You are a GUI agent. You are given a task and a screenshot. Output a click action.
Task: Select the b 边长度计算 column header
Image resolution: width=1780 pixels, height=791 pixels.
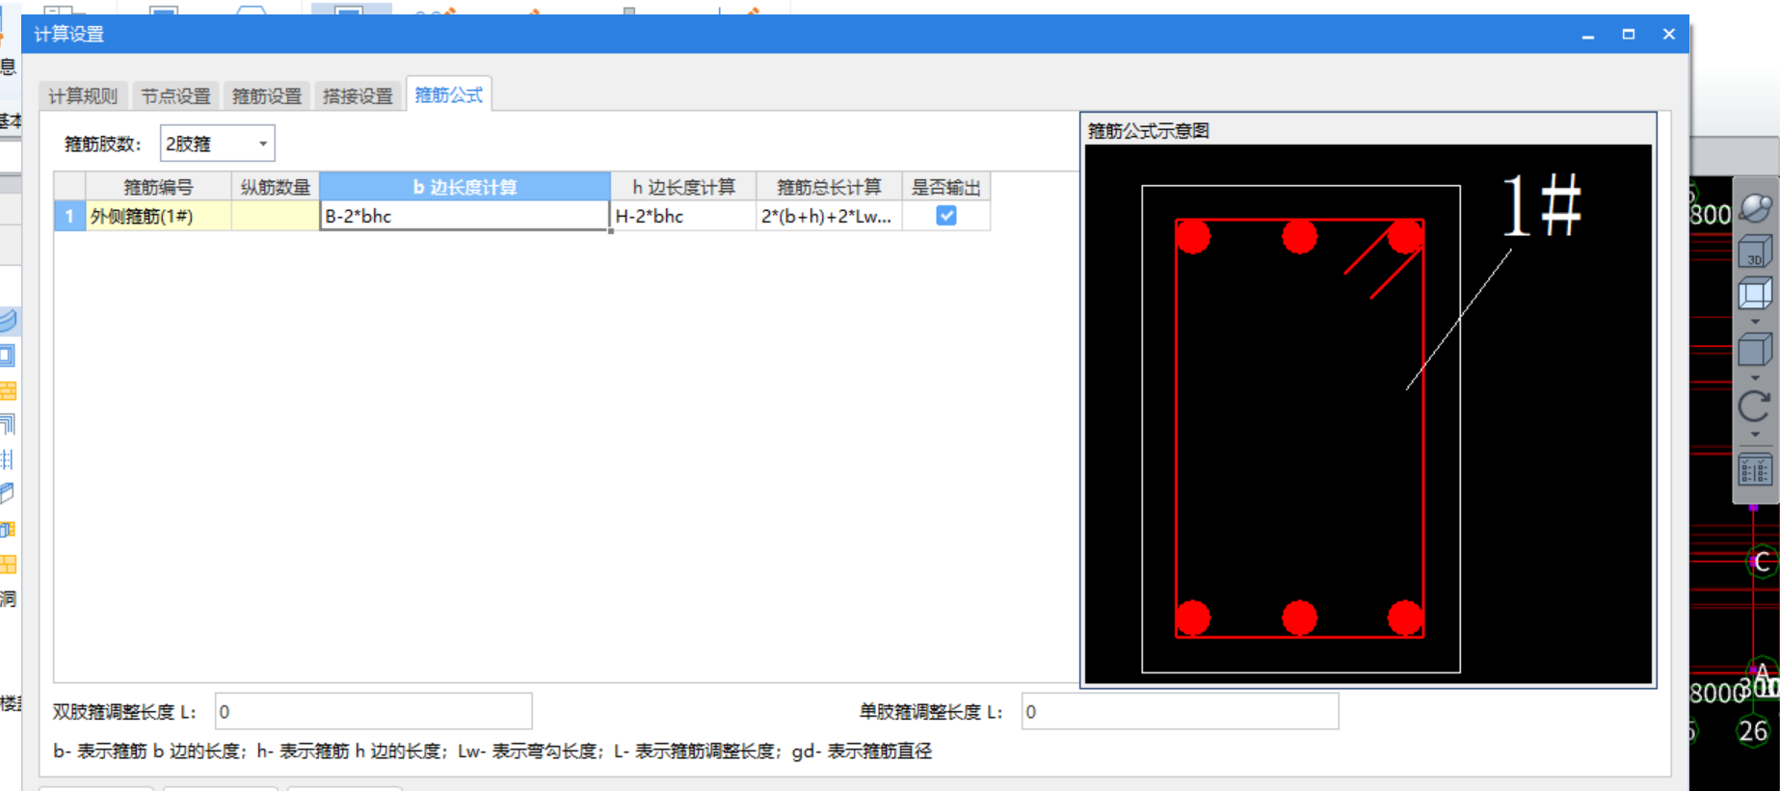pyautogui.click(x=465, y=187)
